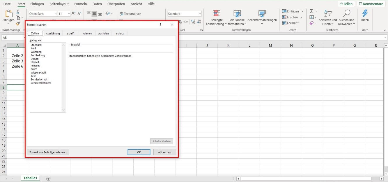388x182 pixels.
Task: Expand the fill down arrow dropdown
Action: pos(316,17)
